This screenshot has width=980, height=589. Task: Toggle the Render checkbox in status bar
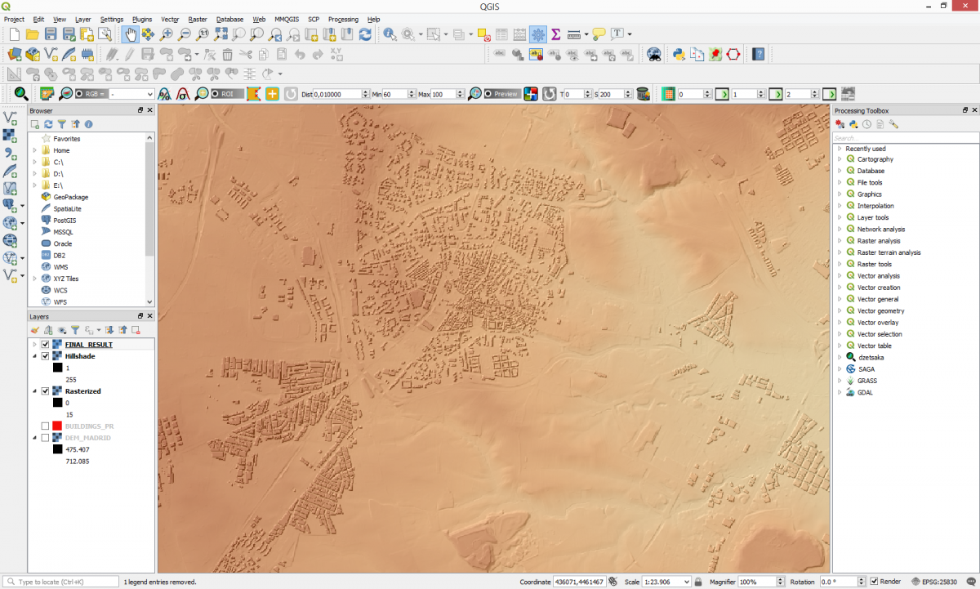[874, 582]
